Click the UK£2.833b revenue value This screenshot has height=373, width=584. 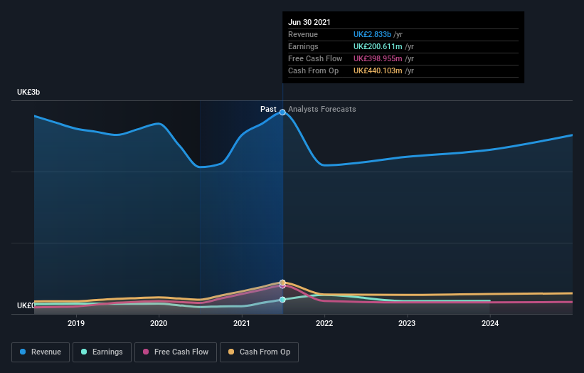[x=373, y=34]
